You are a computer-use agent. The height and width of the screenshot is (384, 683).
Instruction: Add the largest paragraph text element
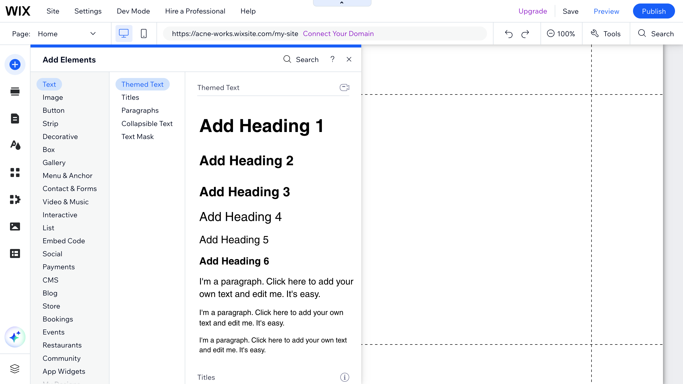click(276, 288)
